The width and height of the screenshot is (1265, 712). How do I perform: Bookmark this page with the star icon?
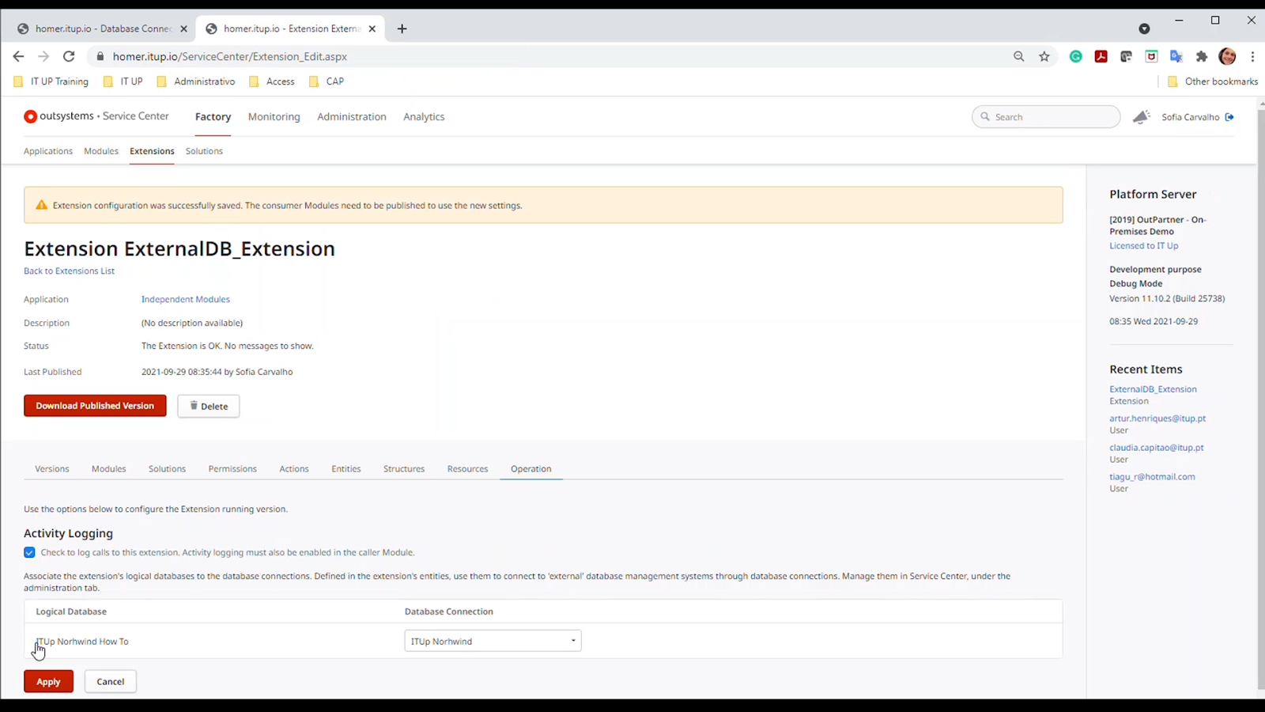pos(1044,56)
